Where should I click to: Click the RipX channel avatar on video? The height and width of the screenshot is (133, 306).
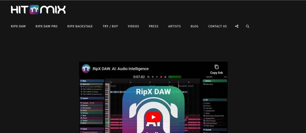click(86, 69)
